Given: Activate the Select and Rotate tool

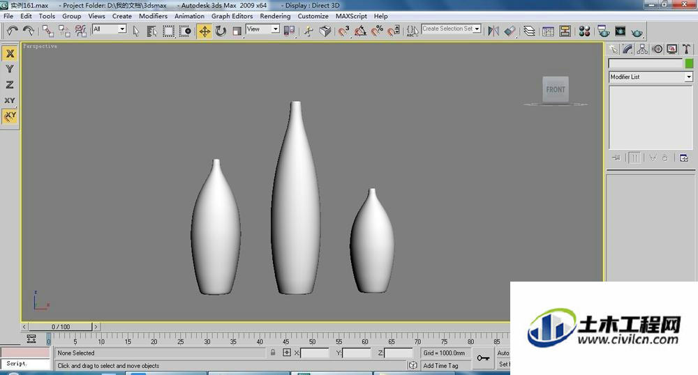Looking at the screenshot, I should 221,31.
